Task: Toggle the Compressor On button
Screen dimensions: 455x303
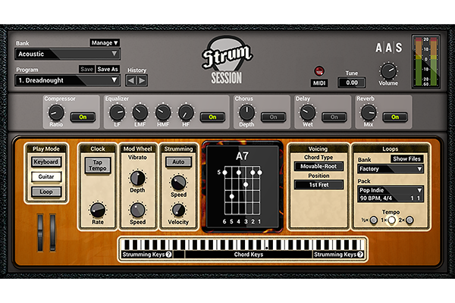Action: pos(83,117)
